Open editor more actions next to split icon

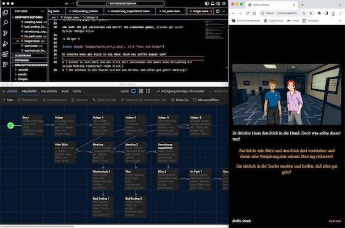click(x=223, y=11)
